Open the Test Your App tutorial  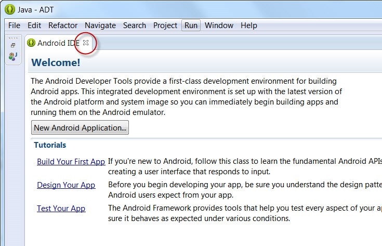[x=61, y=209]
